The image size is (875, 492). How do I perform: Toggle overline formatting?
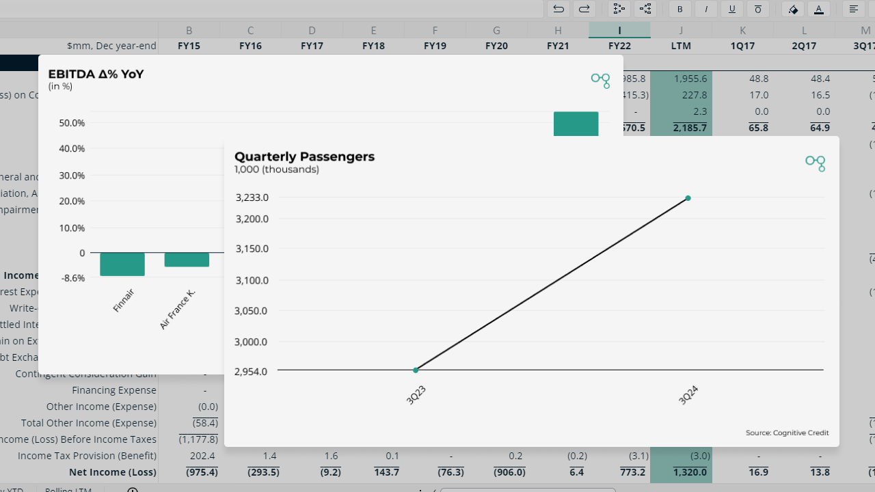757,9
